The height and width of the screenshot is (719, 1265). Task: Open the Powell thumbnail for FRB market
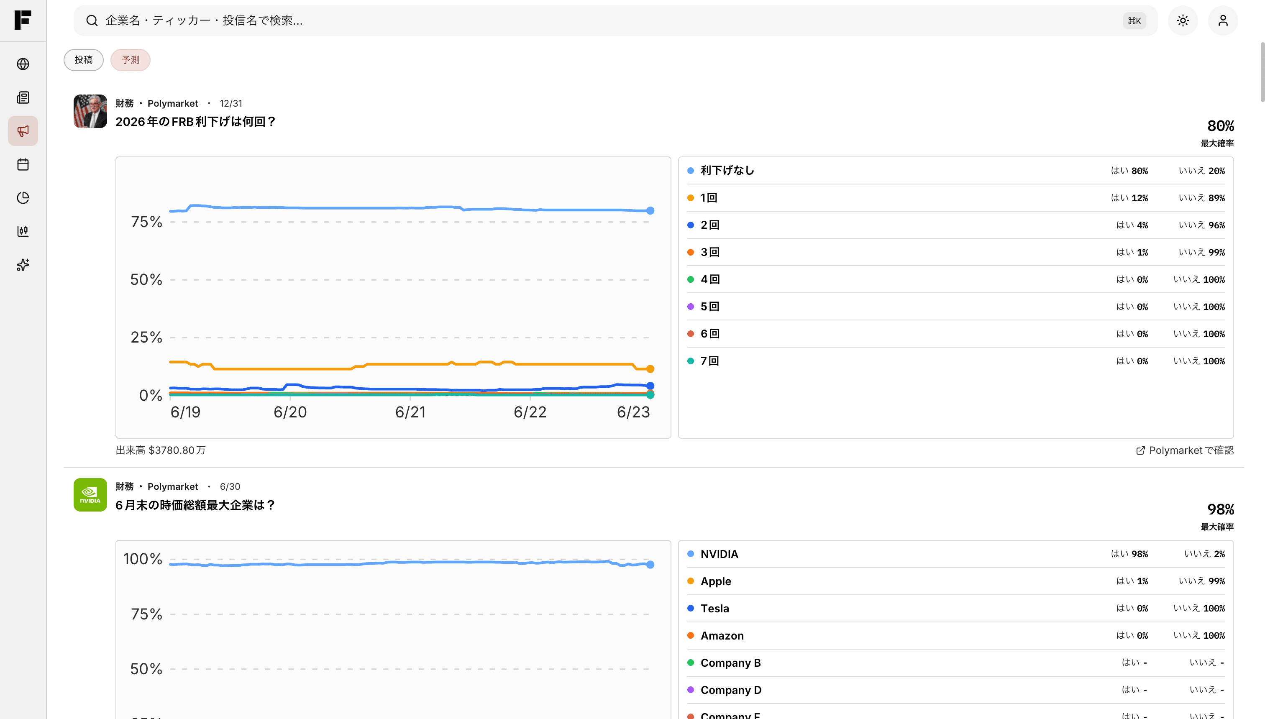(x=90, y=111)
